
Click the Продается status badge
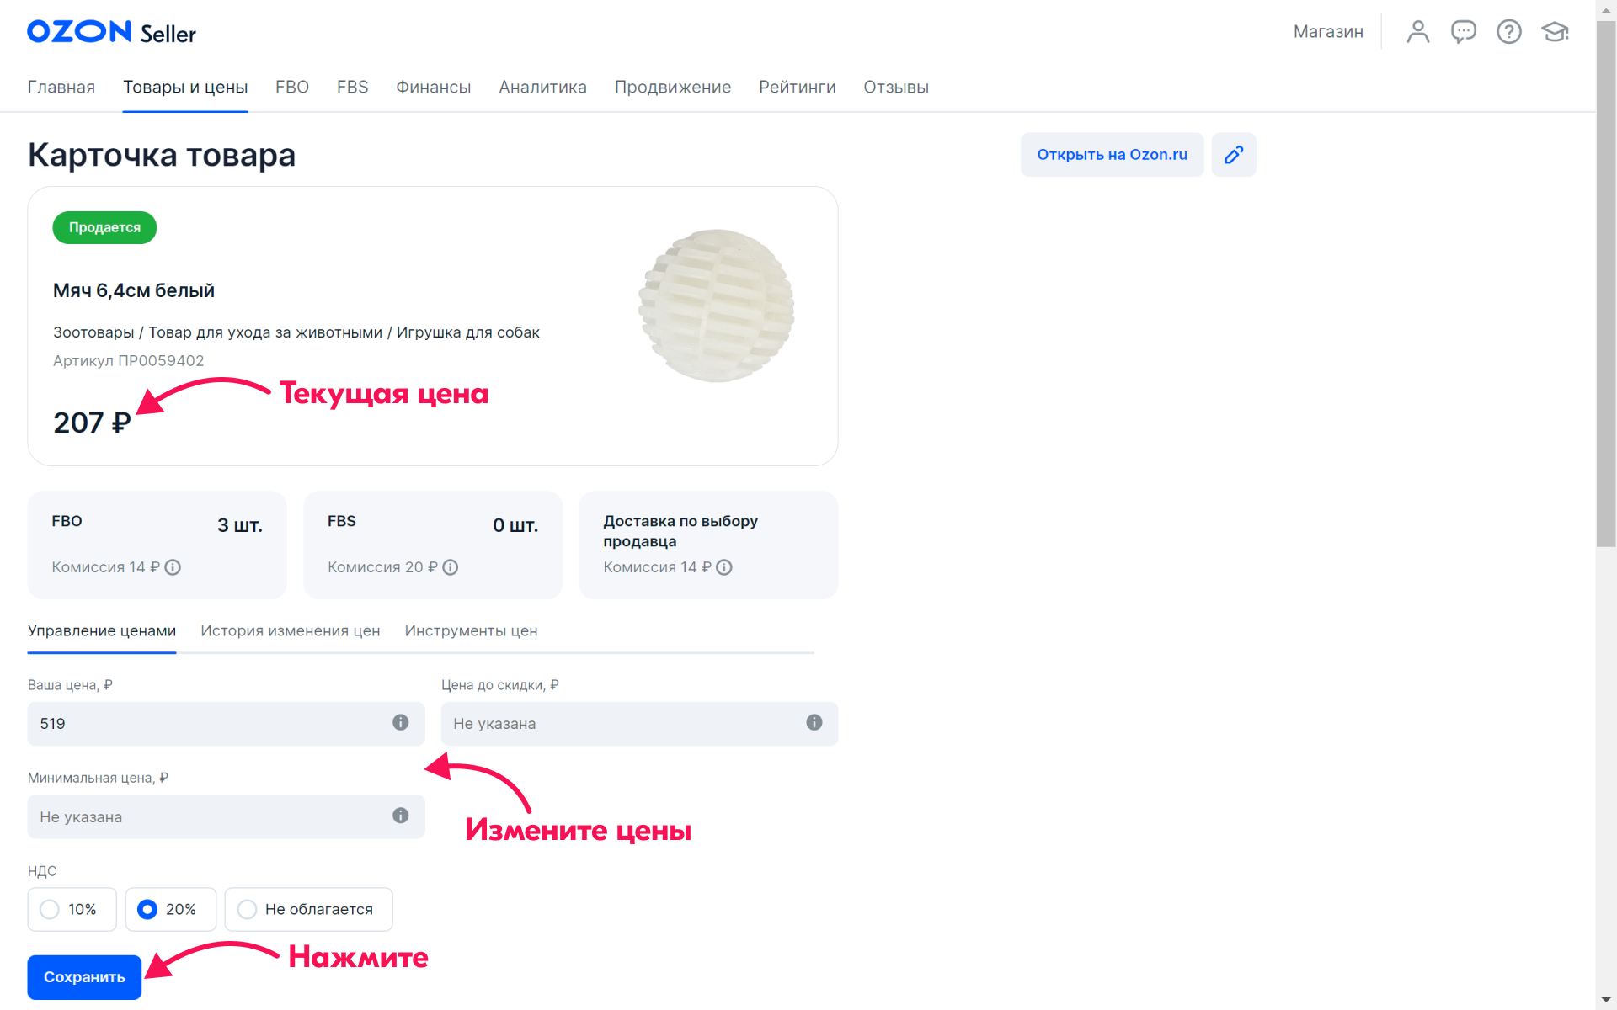pyautogui.click(x=104, y=227)
